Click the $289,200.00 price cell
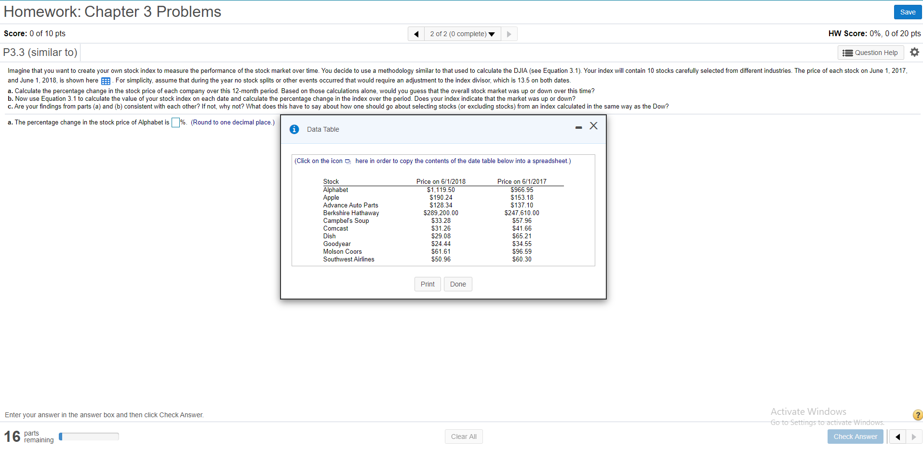This screenshot has width=923, height=451. point(441,213)
